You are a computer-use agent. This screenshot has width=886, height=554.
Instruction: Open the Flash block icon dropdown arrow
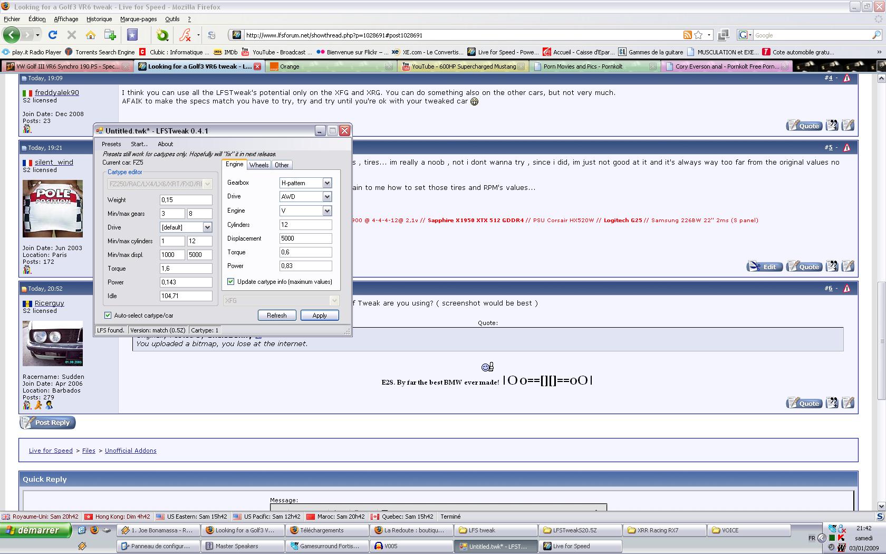pos(198,35)
